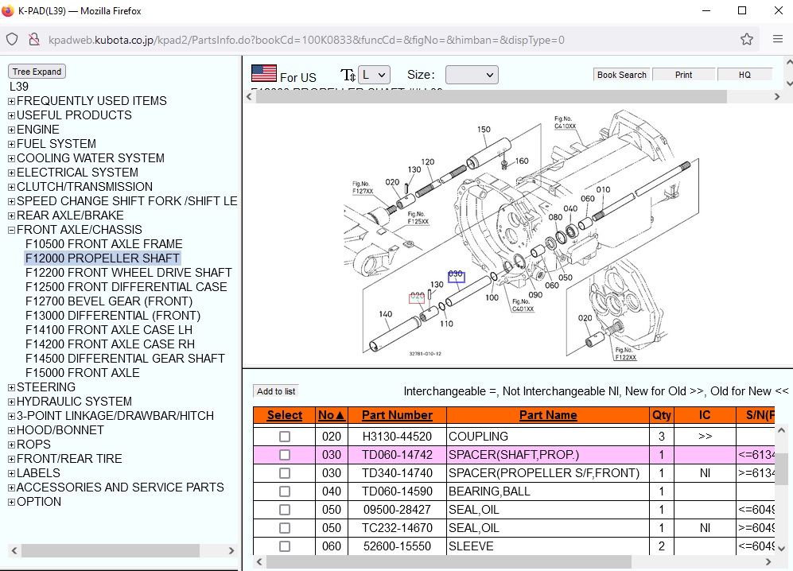
Task: Expand the ROPS tree node
Action: (x=12, y=445)
